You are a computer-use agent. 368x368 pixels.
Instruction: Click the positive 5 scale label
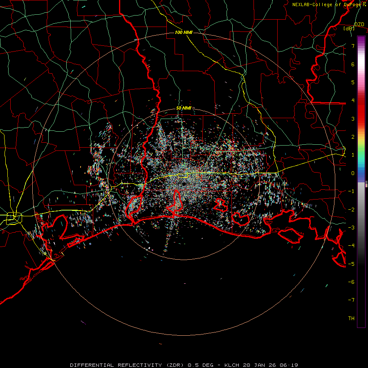point(353,82)
